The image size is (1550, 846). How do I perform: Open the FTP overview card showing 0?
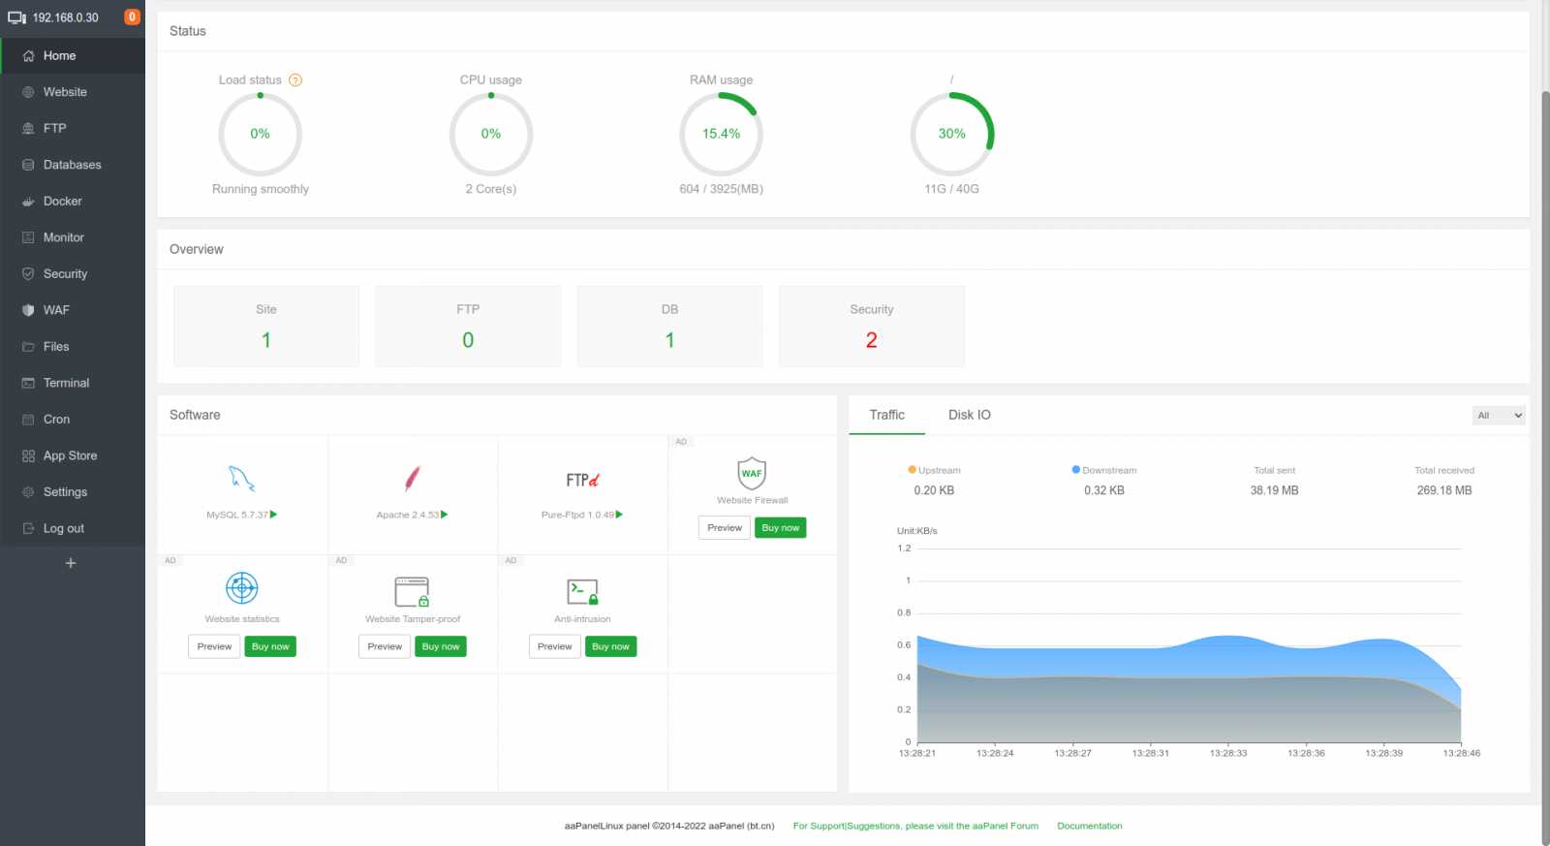pyautogui.click(x=468, y=326)
